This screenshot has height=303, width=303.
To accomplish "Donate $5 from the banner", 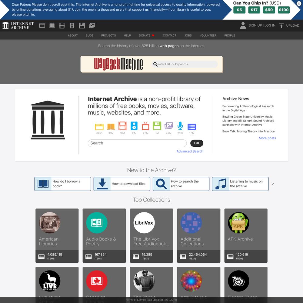I will point(239,10).
